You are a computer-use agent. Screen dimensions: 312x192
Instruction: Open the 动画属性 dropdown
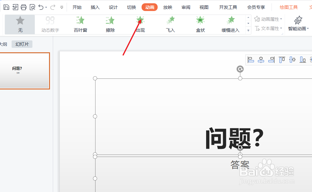(268, 19)
